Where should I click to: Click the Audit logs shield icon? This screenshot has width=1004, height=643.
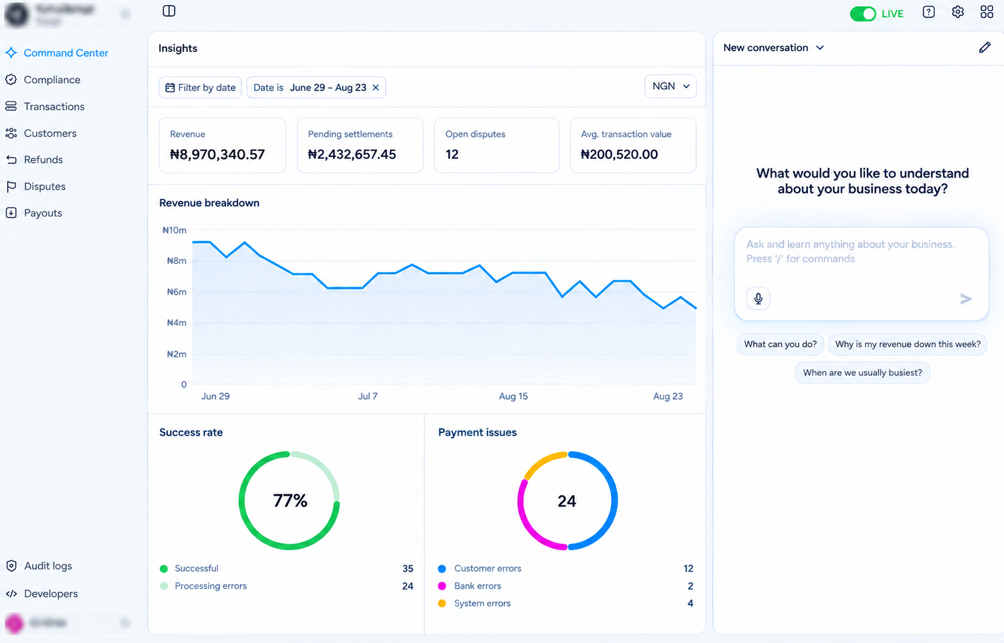11,566
